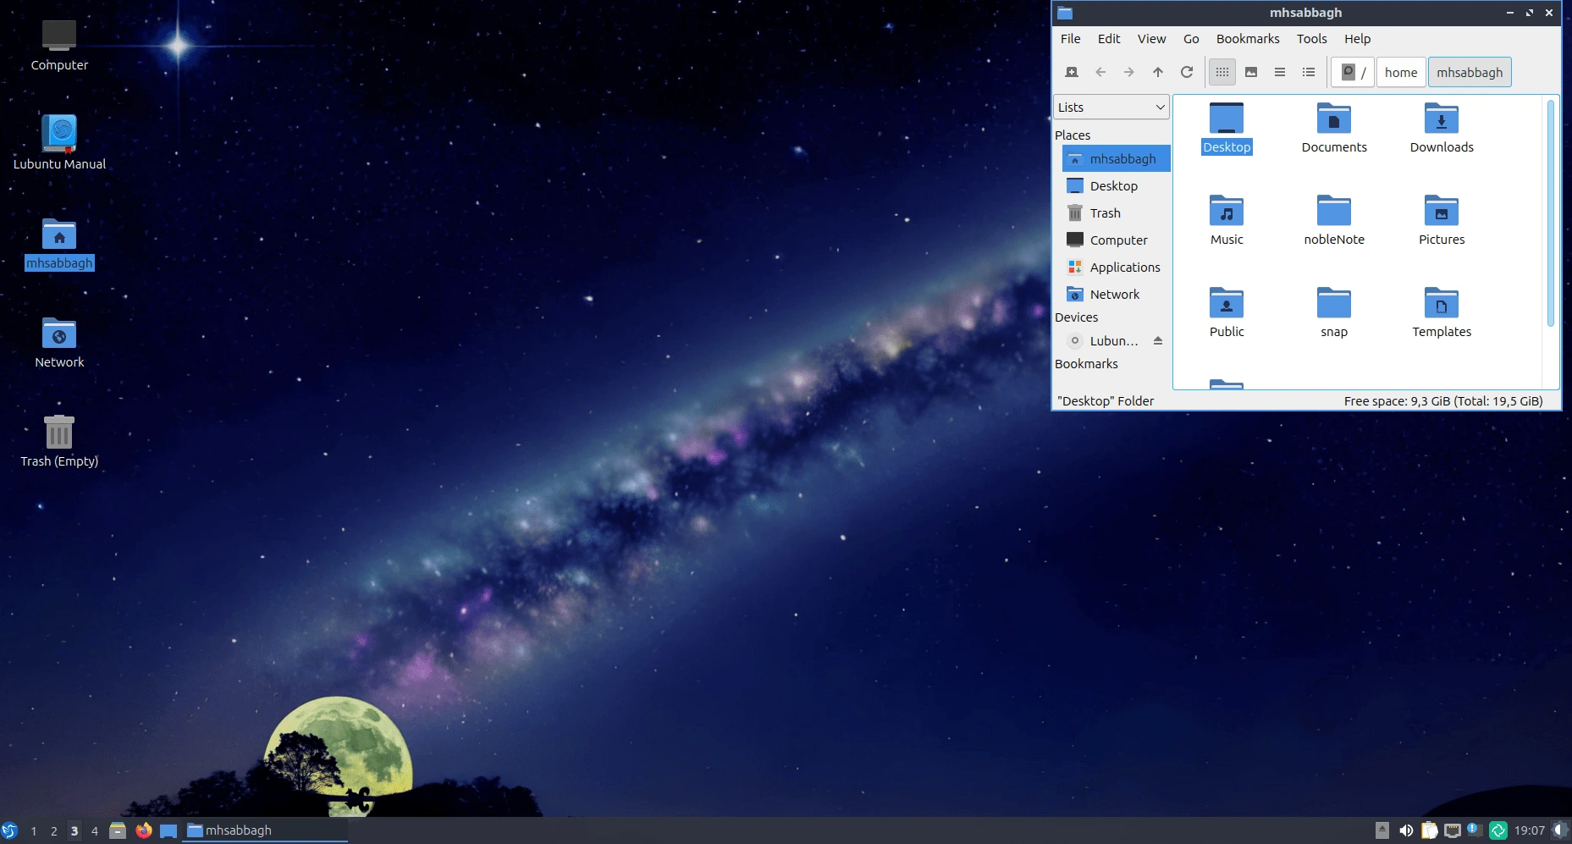The width and height of the screenshot is (1572, 844).
Task: Select the Public folder
Action: click(x=1227, y=313)
